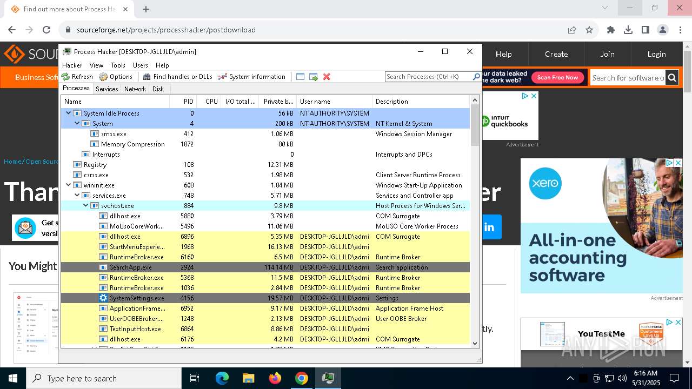Image resolution: width=692 pixels, height=389 pixels.
Task: Click the SystemSettings.exe gear icon
Action: point(103,298)
